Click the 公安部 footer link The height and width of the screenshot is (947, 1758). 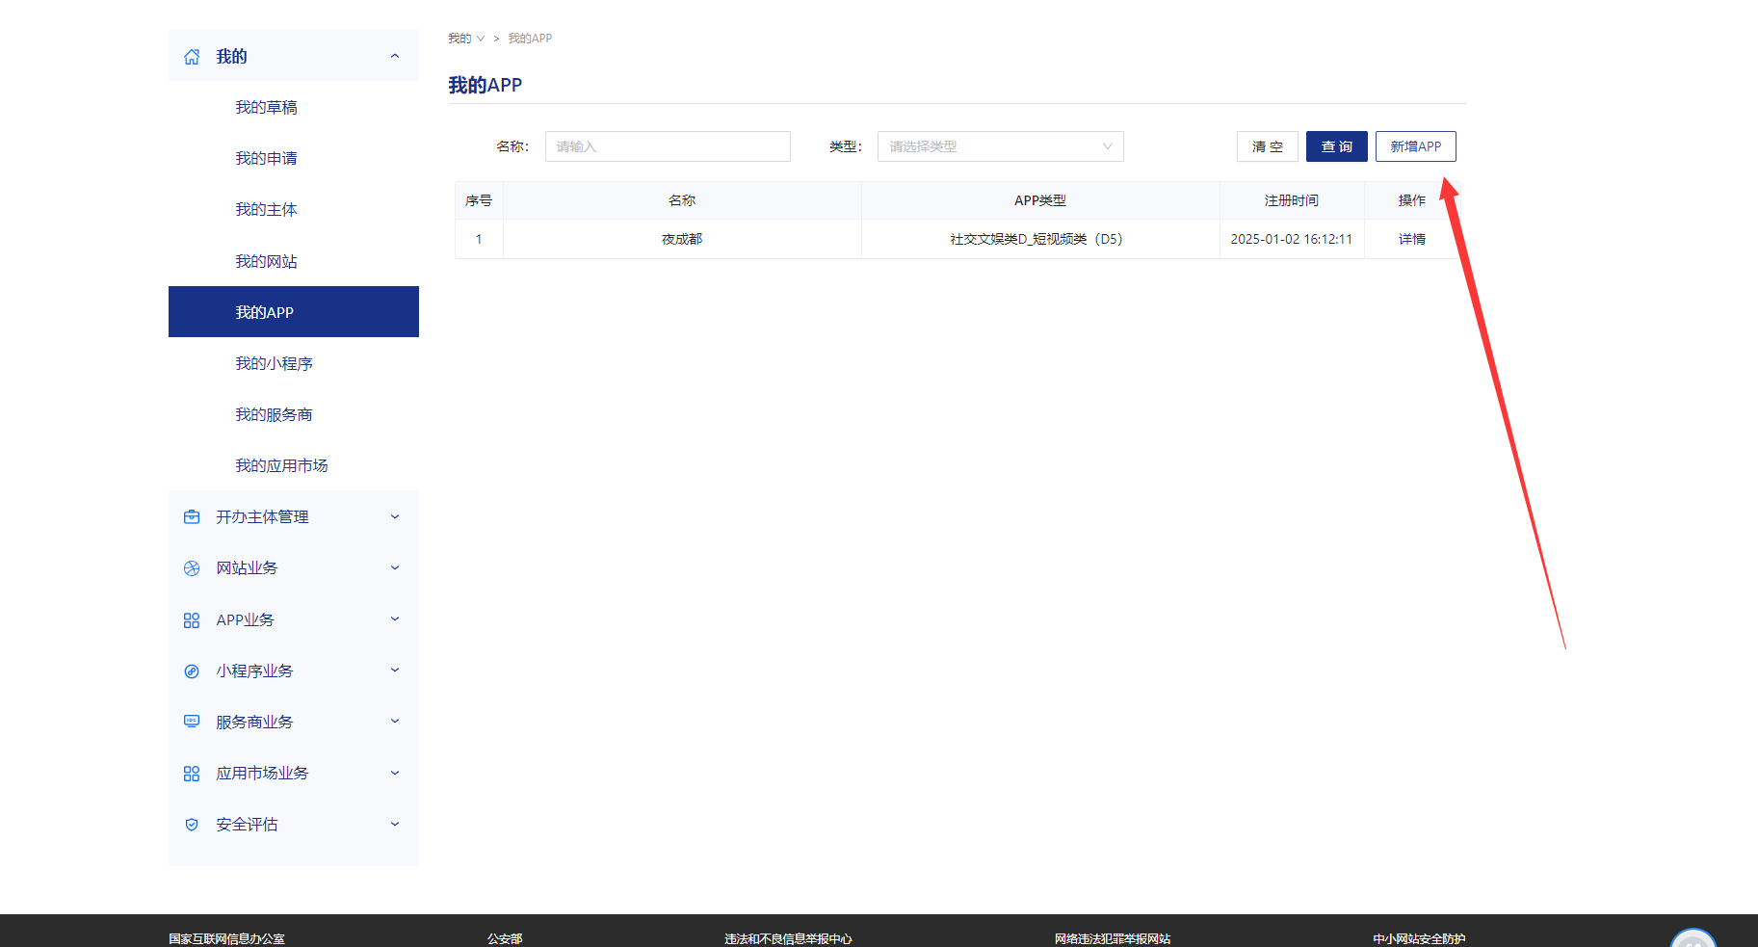pyautogui.click(x=505, y=938)
